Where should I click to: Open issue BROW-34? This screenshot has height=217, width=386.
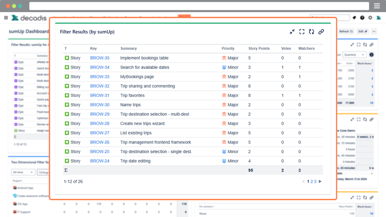point(100,67)
